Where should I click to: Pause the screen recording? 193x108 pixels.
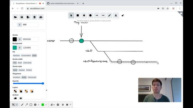pos(63,105)
